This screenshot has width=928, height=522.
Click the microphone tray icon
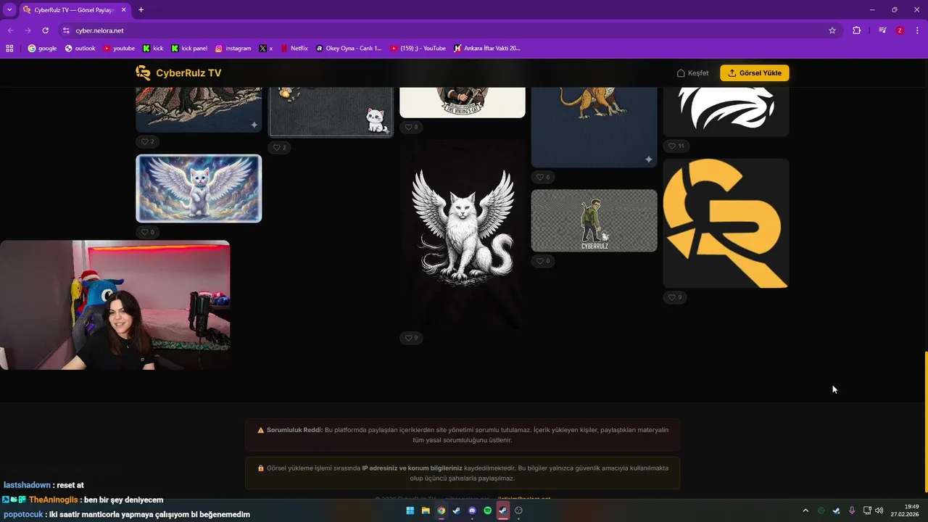coord(852,510)
